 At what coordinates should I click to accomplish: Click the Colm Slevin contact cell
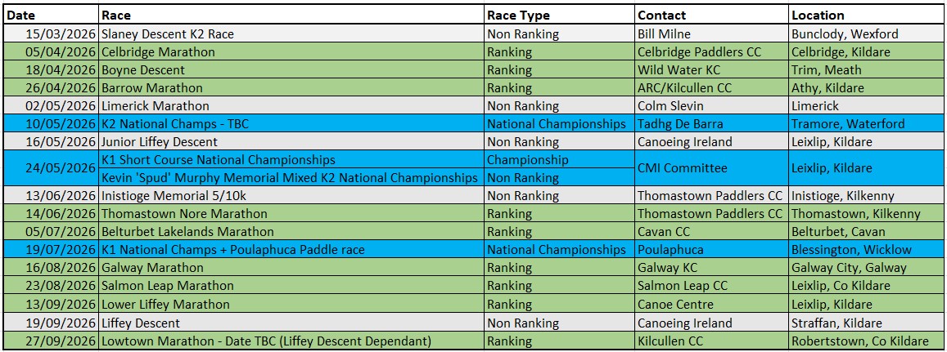point(711,106)
